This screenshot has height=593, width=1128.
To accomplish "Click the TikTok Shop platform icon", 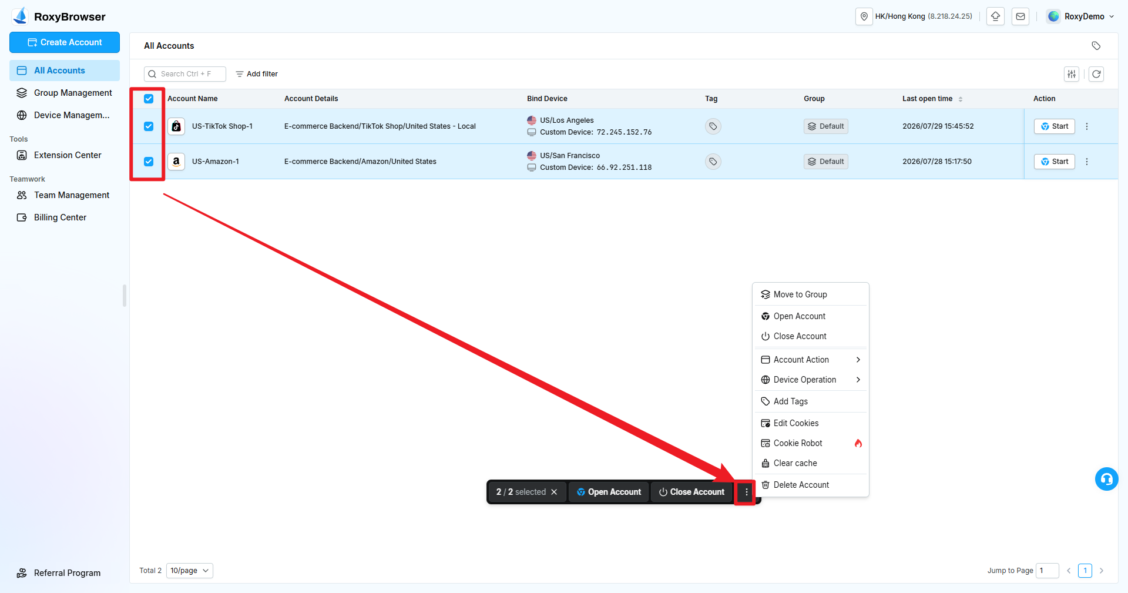I will coord(176,126).
